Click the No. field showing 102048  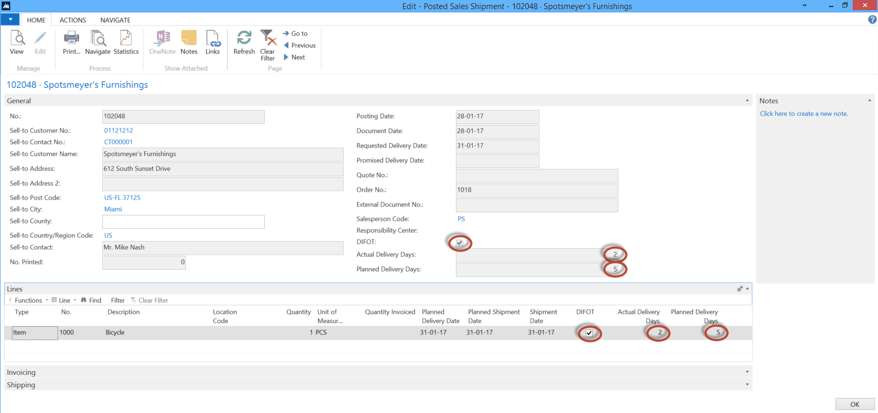coord(184,116)
